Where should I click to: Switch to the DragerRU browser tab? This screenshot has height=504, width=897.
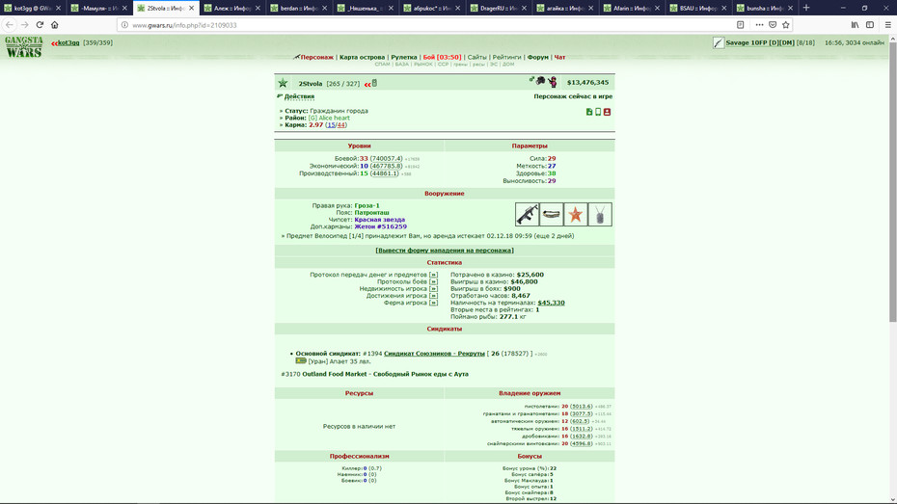pyautogui.click(x=499, y=8)
